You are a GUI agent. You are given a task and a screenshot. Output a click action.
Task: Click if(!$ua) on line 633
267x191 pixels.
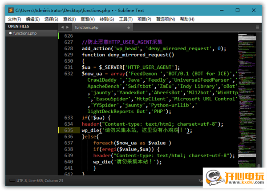click(93, 118)
